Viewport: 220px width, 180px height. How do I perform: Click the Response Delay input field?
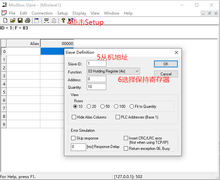(x=78, y=147)
